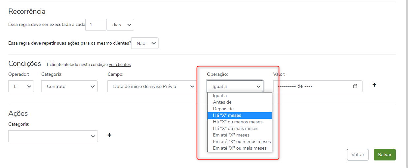
Task: Click the recurrence interval number field
Action: (96, 25)
